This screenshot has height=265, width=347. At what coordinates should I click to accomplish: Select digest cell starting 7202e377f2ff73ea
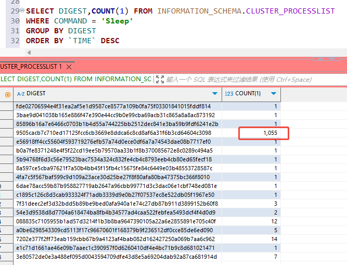click(118, 239)
